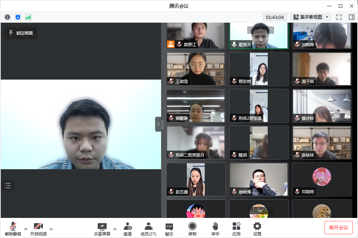Select 刑诉二班郑雯月 video thumbnail
358x238 pixels.
pyautogui.click(x=196, y=142)
